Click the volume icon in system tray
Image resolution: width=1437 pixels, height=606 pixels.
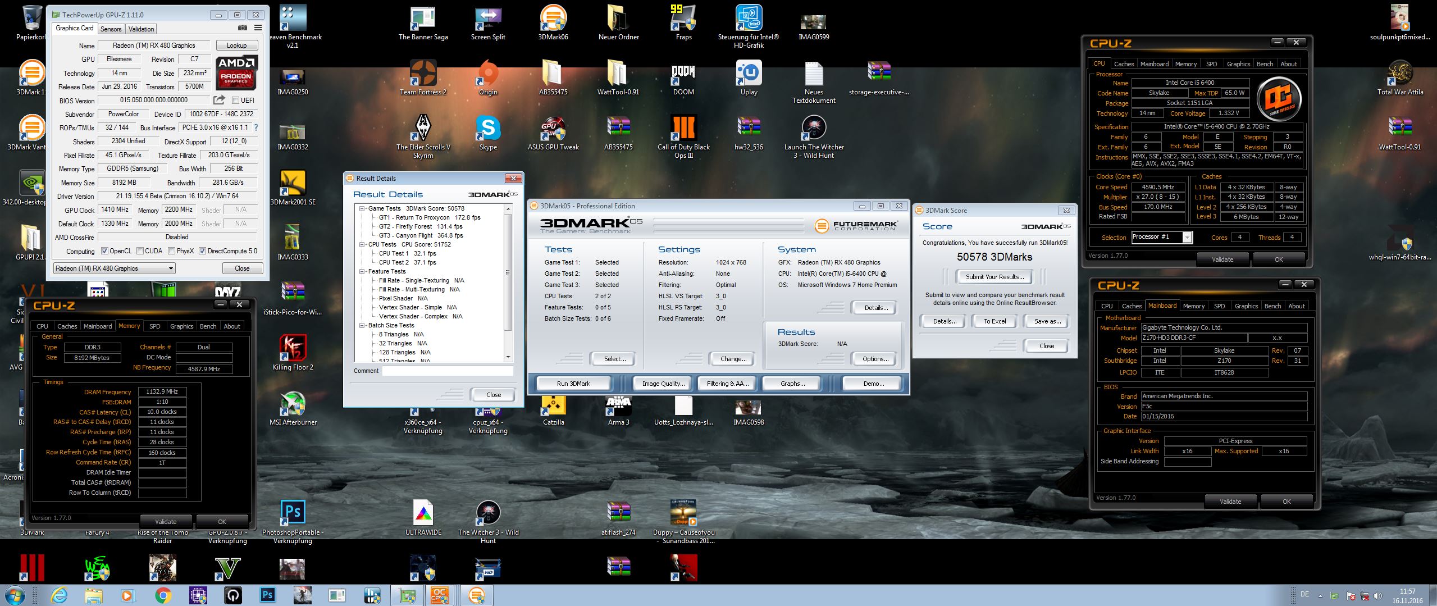(x=1377, y=596)
